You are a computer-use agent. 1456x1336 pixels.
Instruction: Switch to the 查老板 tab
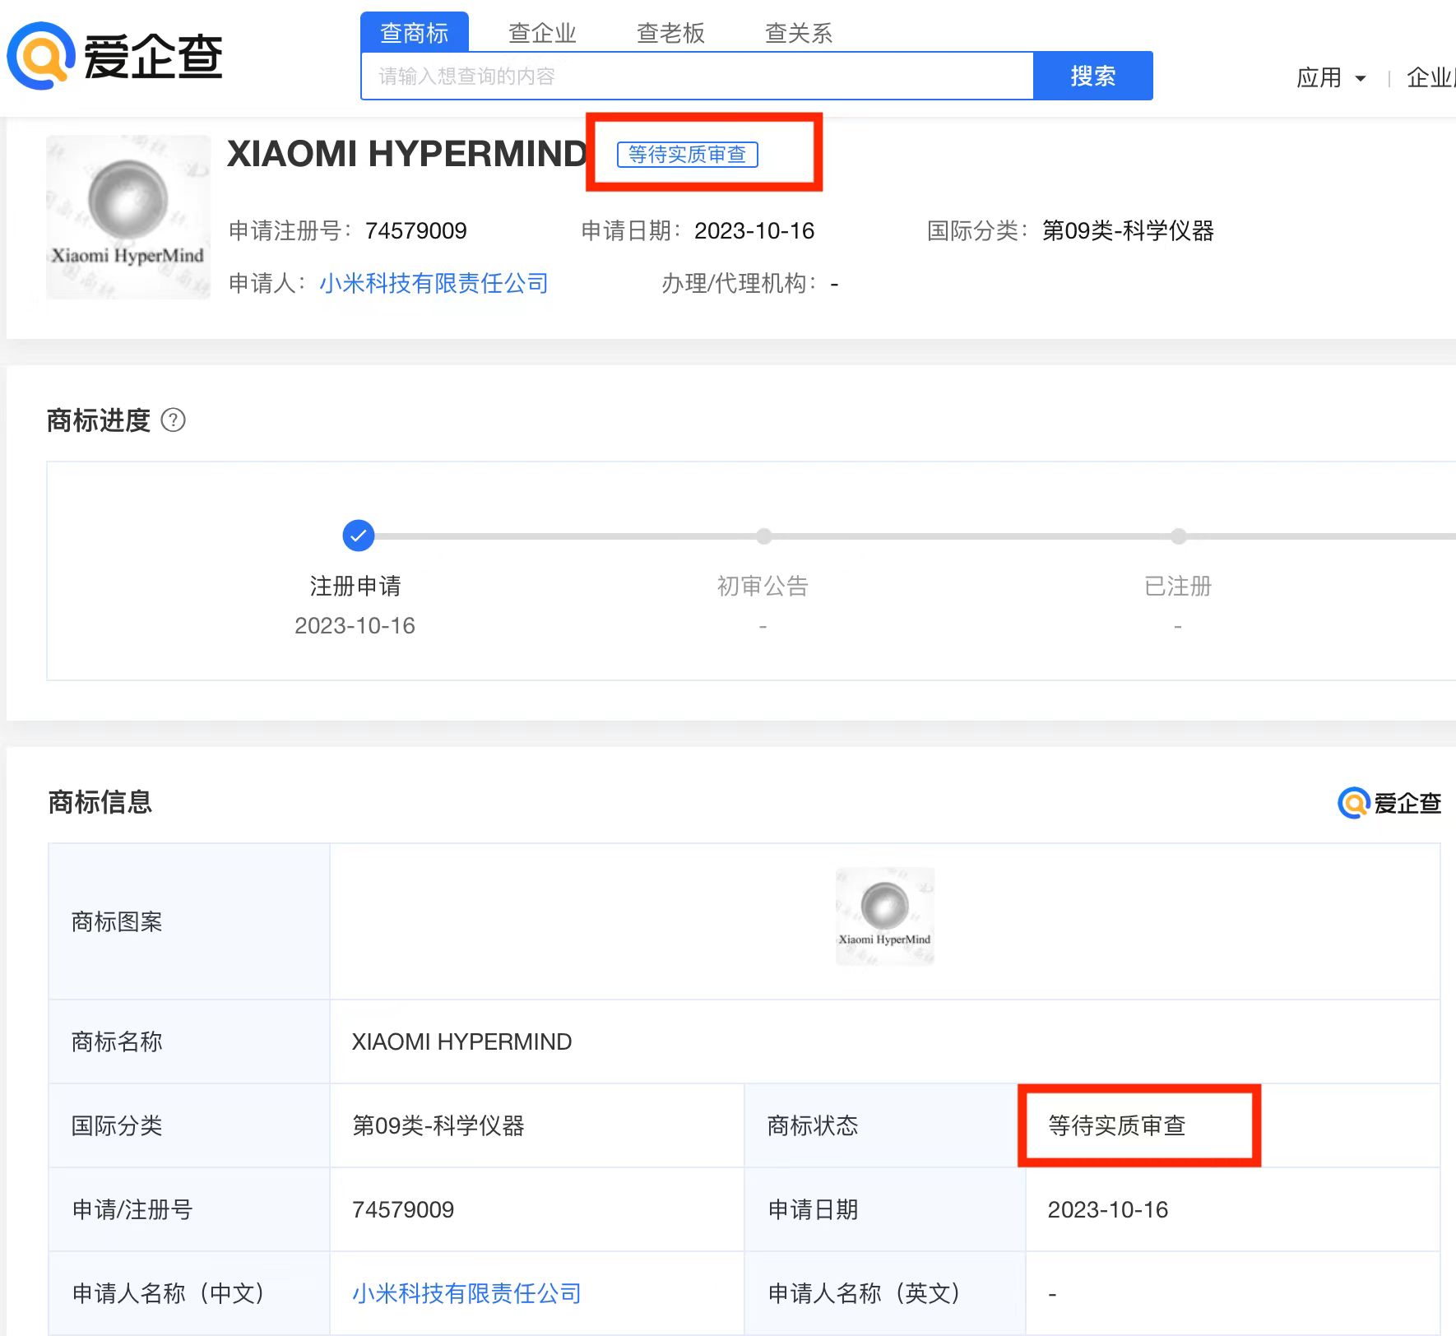670,32
